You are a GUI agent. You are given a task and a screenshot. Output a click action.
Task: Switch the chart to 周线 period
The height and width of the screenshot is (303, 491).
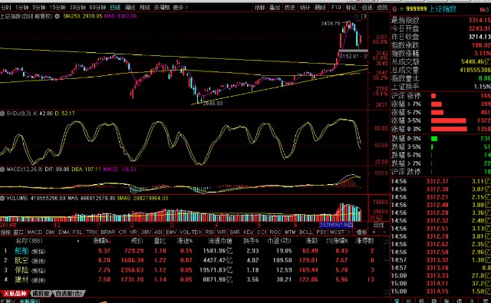point(130,7)
